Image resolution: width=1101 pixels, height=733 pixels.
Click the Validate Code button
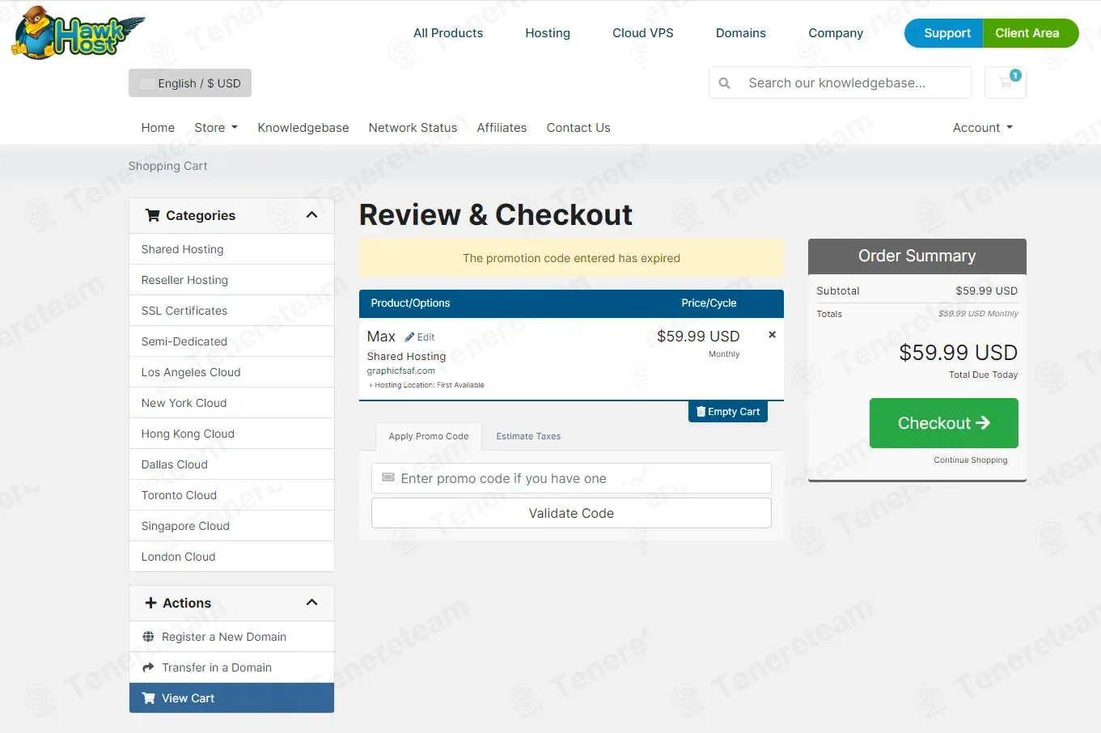click(x=571, y=513)
